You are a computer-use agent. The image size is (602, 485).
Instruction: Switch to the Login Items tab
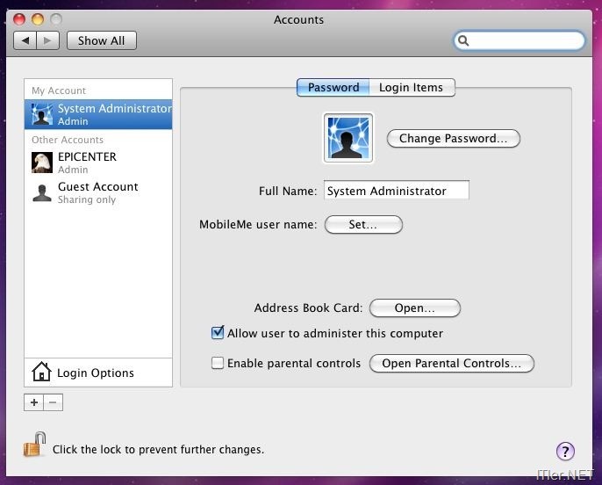[411, 87]
